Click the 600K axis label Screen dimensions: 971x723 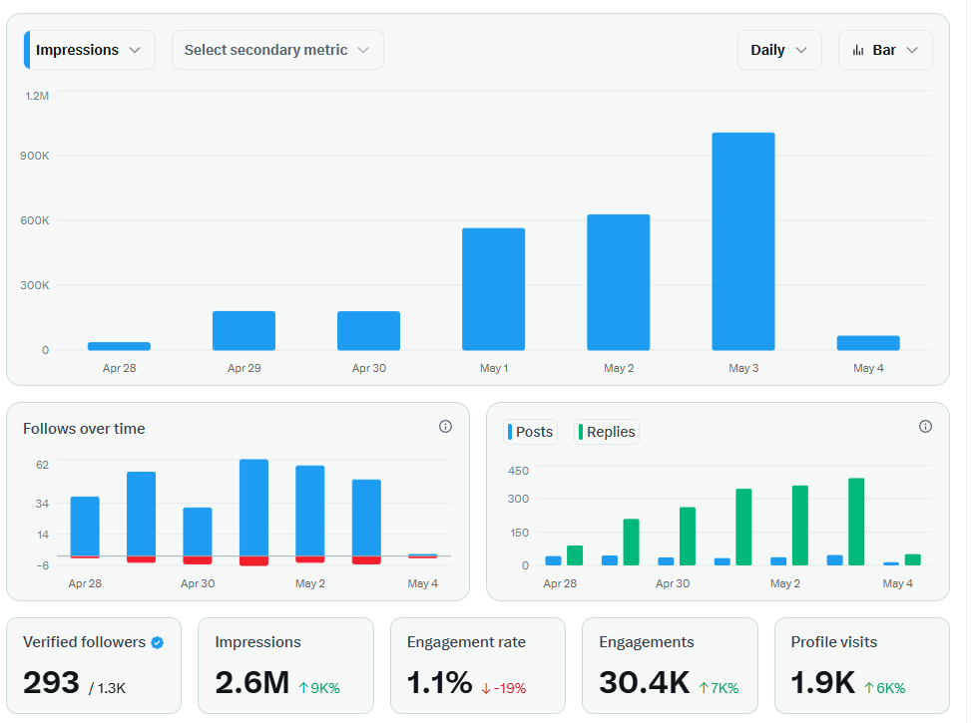tap(35, 220)
